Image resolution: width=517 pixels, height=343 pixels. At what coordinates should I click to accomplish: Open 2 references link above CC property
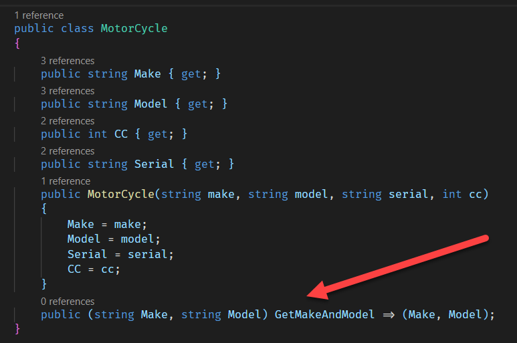[x=67, y=121]
